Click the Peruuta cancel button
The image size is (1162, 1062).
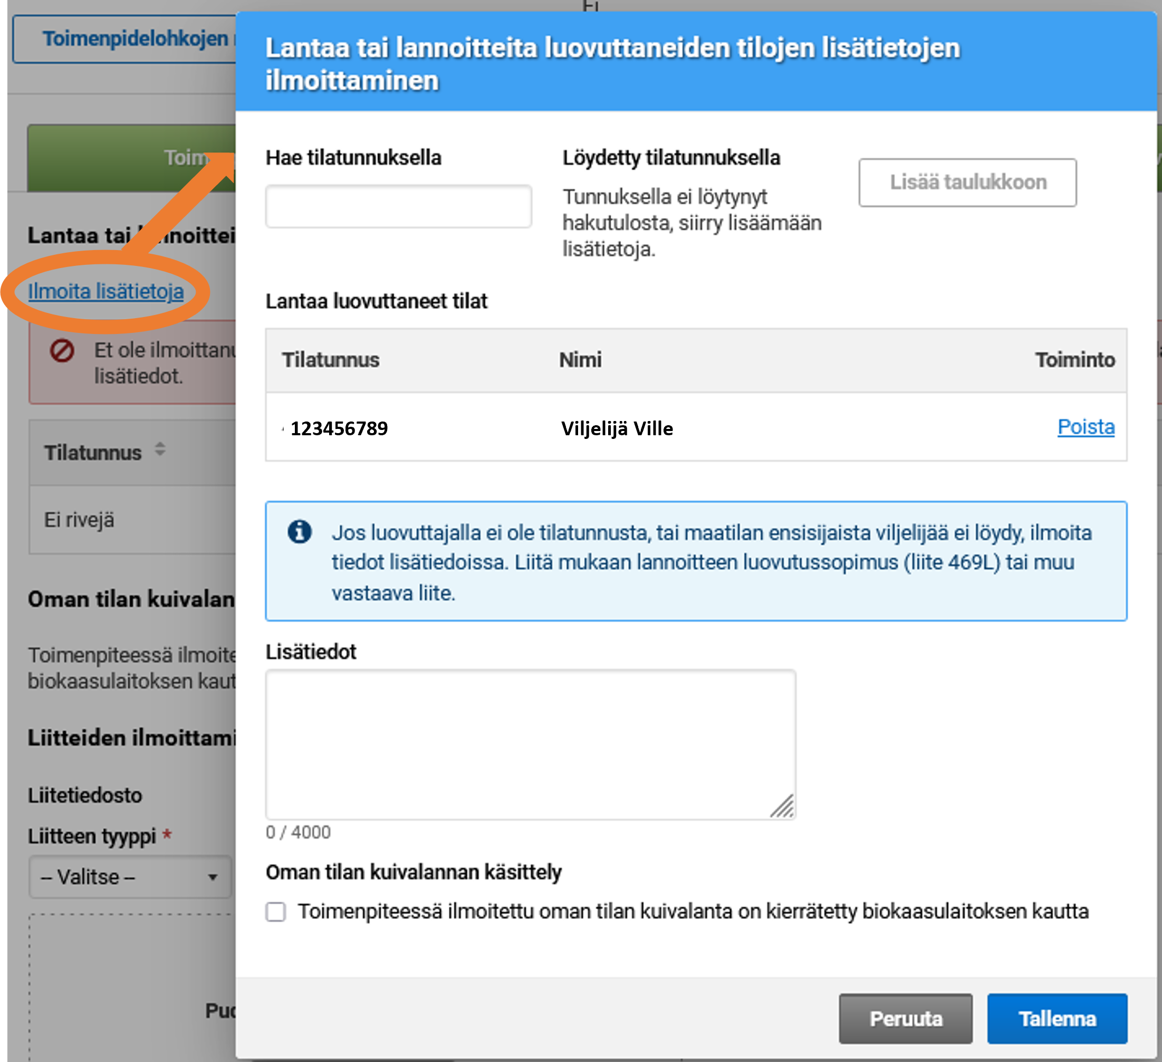tap(905, 1019)
